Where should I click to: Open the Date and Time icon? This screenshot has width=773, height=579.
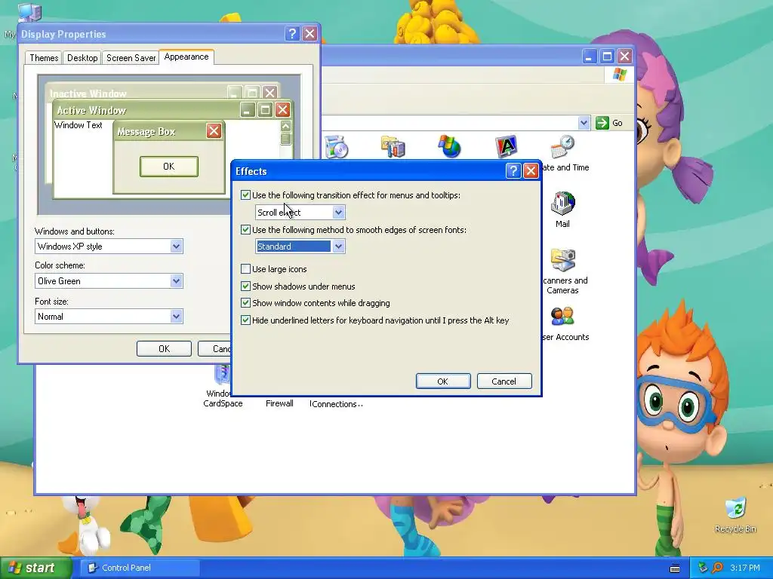[562, 147]
